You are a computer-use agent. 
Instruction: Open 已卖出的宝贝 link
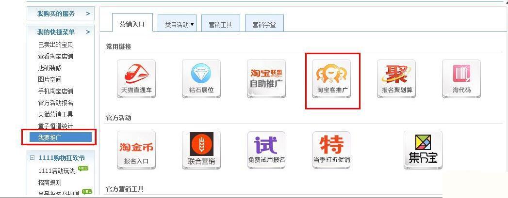click(x=55, y=45)
